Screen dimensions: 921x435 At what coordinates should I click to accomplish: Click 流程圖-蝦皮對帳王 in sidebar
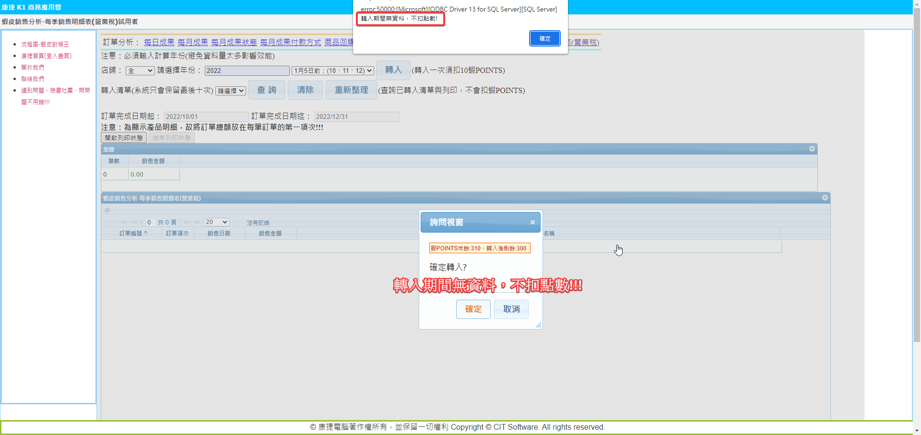[x=45, y=44]
